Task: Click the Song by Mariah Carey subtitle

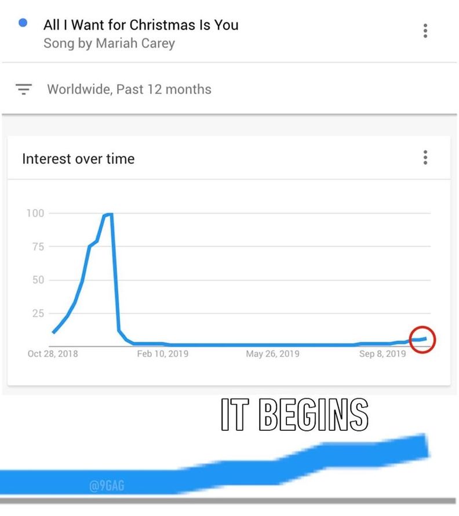Action: tap(109, 43)
